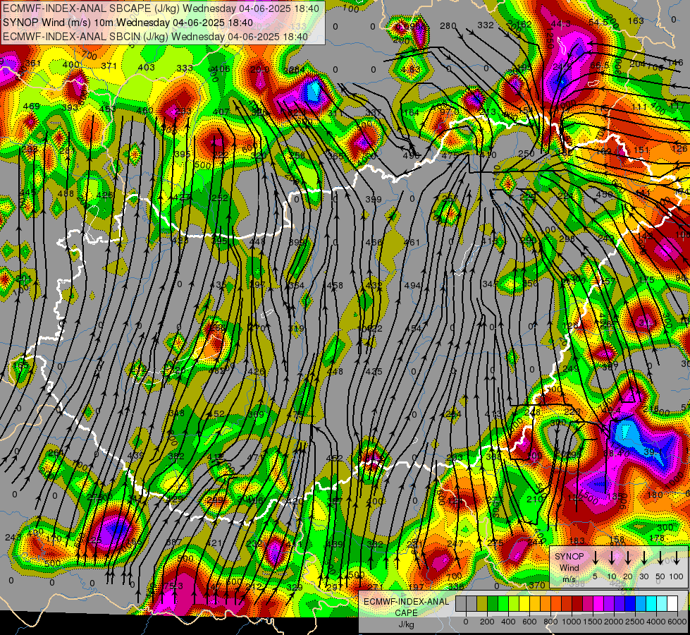Click the '461' value on the map
The height and width of the screenshot is (635, 690).
[412, 242]
